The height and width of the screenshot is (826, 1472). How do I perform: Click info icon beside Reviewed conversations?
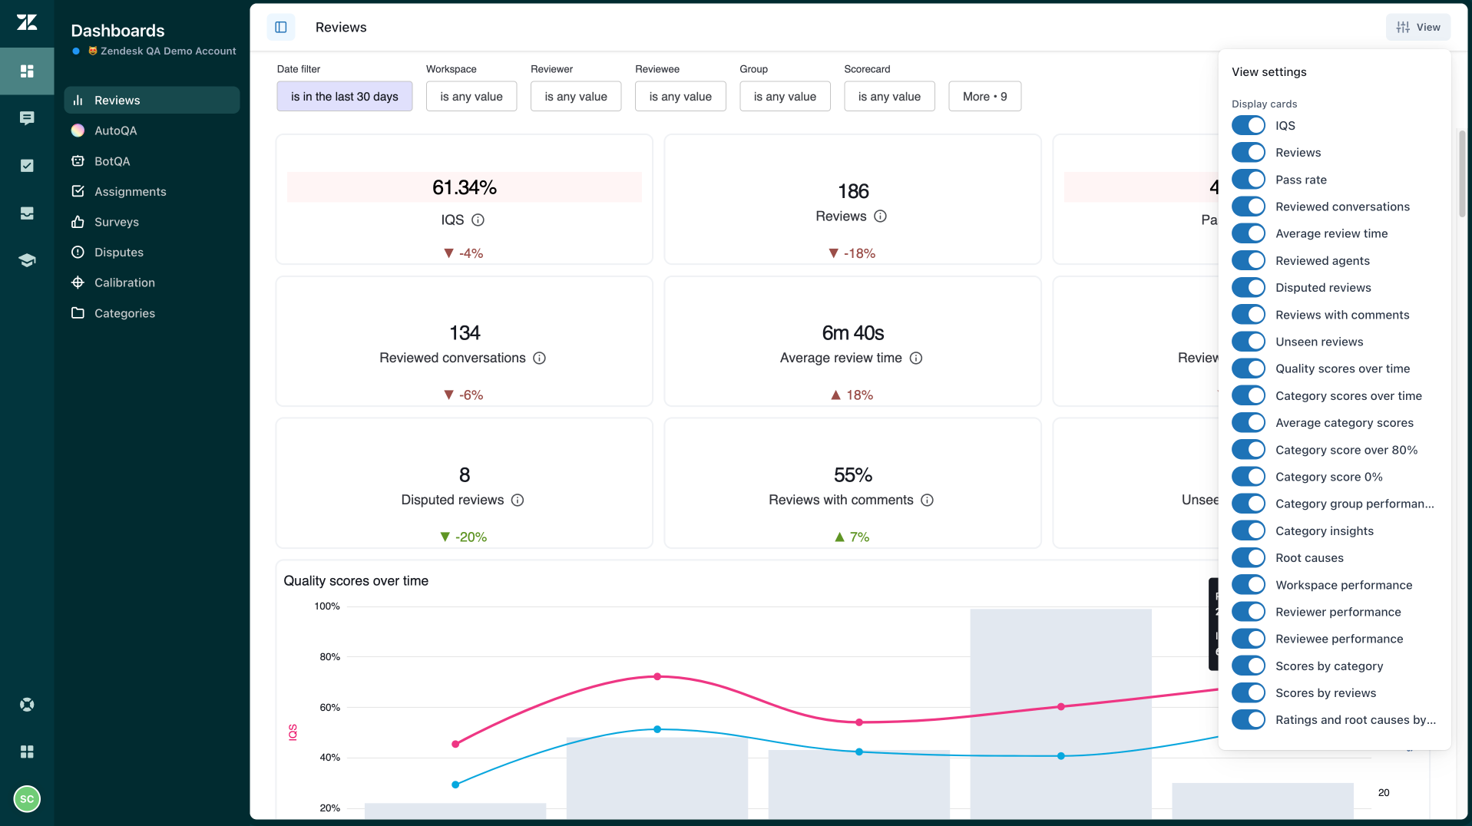[x=540, y=358]
